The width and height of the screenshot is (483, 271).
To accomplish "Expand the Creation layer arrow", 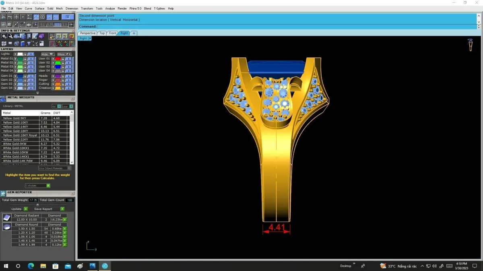I will point(53,88).
